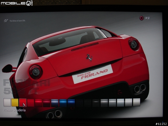Select the Rosso Scuderia red swatch under cursor
Viewport: 168px width, 126px height.
[x=23, y=103]
